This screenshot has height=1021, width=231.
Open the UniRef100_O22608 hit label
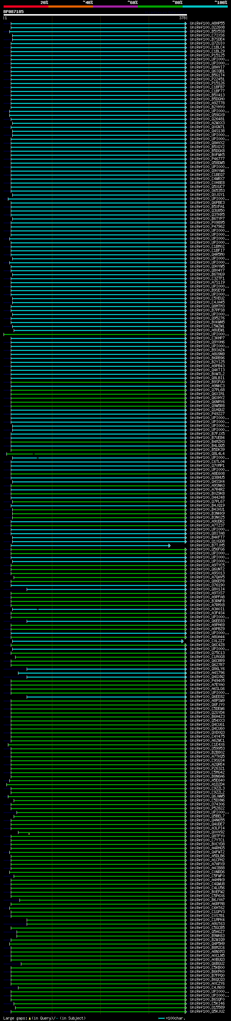pos(207,28)
